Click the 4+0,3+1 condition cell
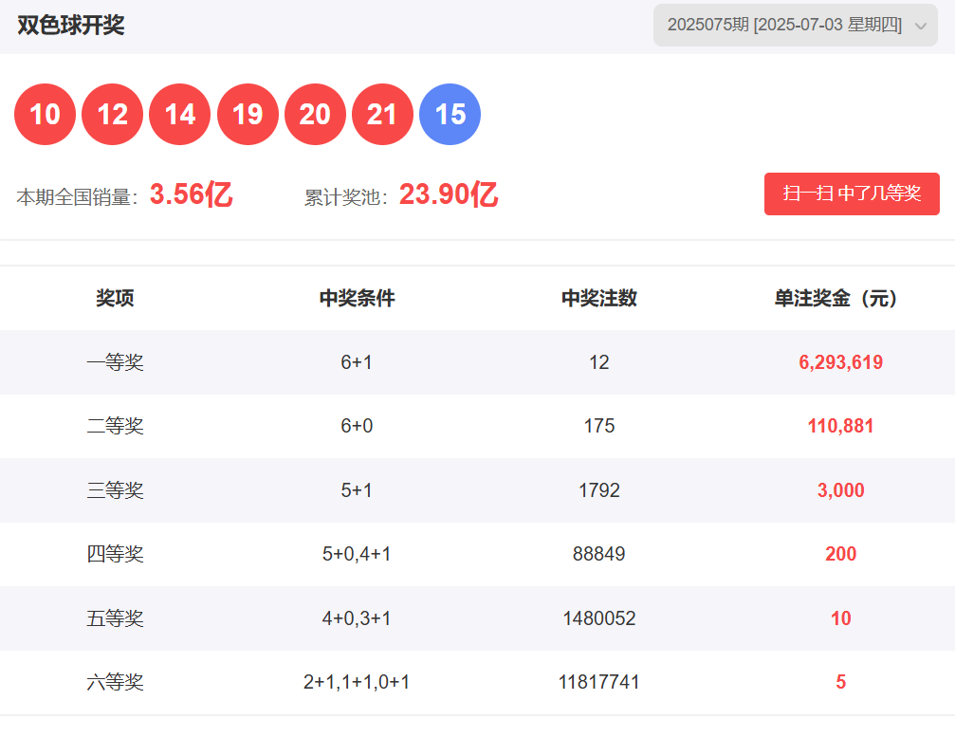Screen dimensions: 955x737 pyautogui.click(x=357, y=618)
